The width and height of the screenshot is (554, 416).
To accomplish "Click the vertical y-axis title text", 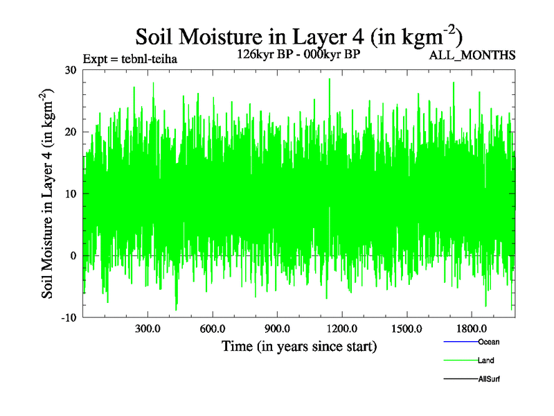I will tap(49, 194).
